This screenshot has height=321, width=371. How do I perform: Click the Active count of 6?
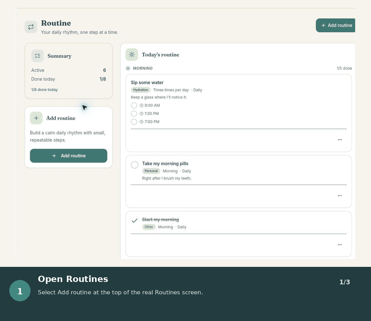pyautogui.click(x=105, y=70)
